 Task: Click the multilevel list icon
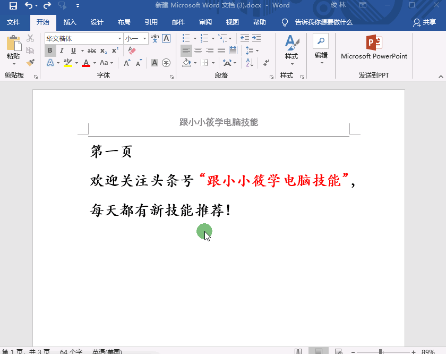pos(222,38)
